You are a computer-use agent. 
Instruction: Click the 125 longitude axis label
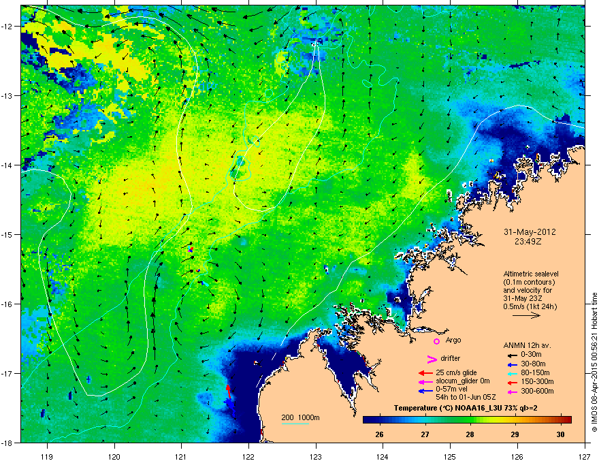coord(450,456)
